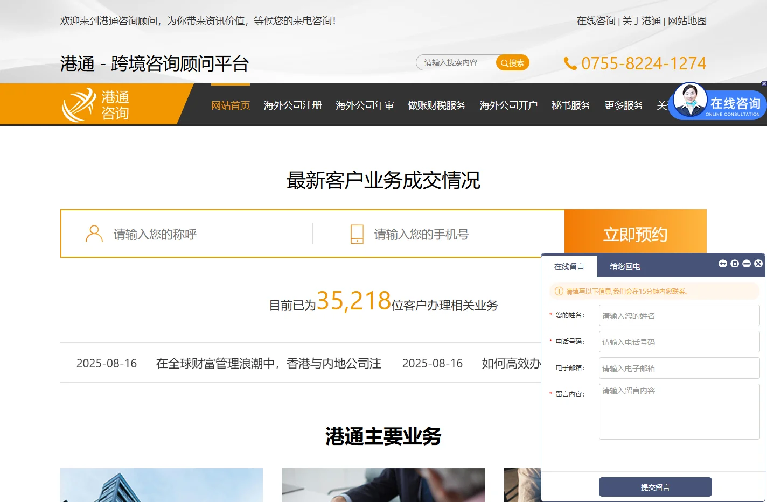This screenshot has height=502, width=767.
Task: Click the orange phone icon beside 0755-8224-1274
Action: pos(570,63)
